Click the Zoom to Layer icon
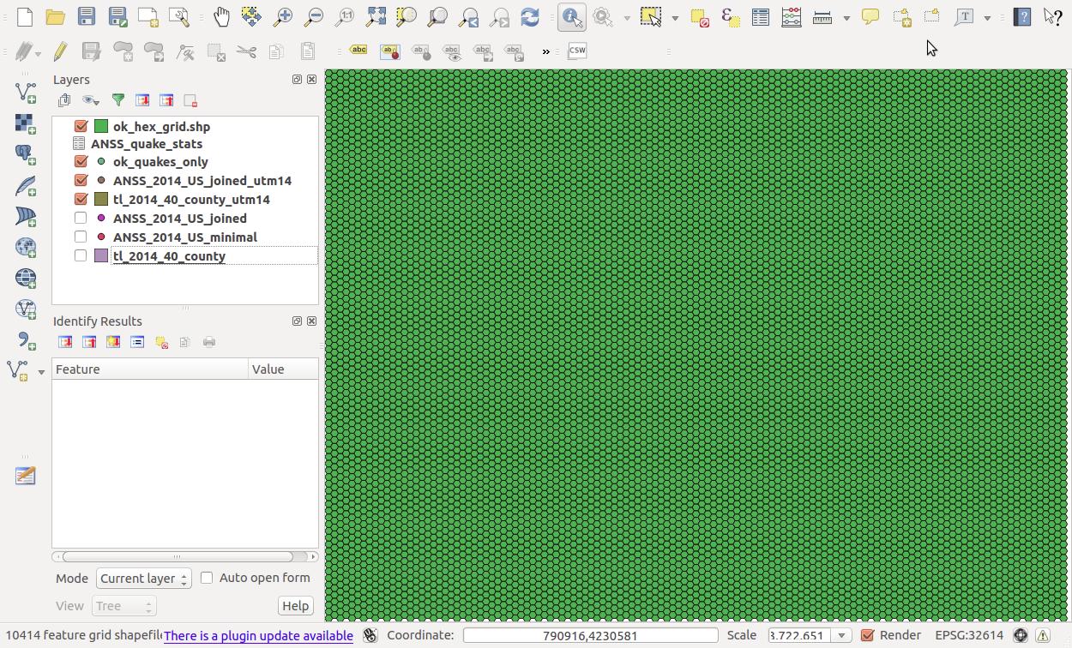This screenshot has height=648, width=1072. [437, 17]
